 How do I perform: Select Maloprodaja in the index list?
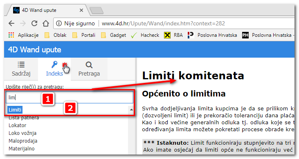point(23,141)
